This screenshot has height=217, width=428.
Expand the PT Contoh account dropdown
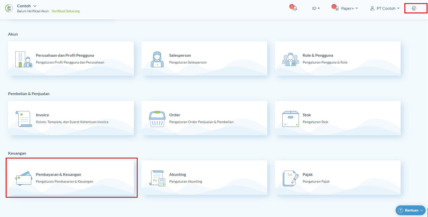388,9
